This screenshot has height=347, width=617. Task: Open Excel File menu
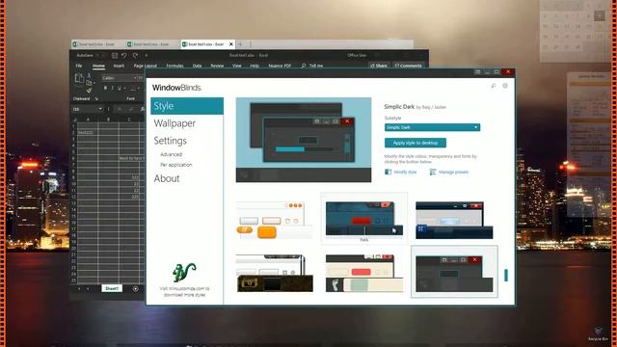click(x=79, y=66)
